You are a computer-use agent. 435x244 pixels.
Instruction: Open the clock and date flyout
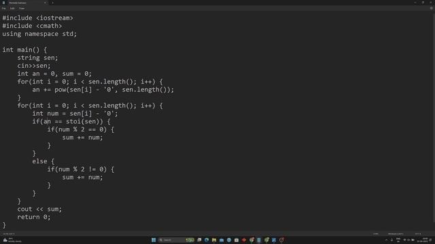[x=422, y=240]
